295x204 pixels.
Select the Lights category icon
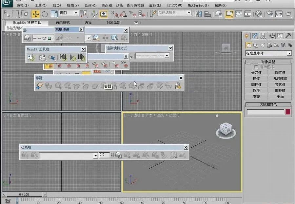tap(263, 45)
